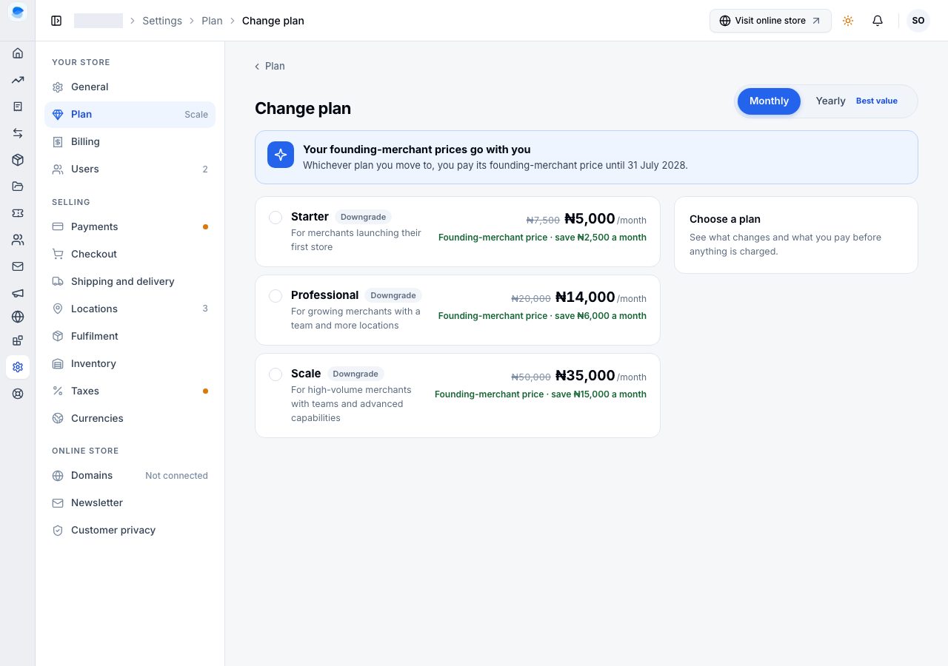The width and height of the screenshot is (948, 666).
Task: Open the Payments settings page
Action: tap(130, 227)
